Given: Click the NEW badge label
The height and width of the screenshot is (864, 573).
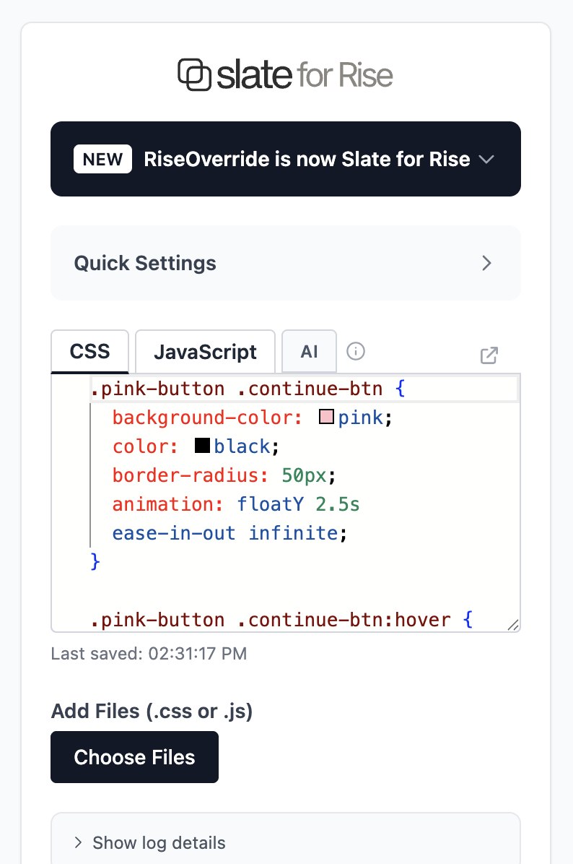Looking at the screenshot, I should point(102,159).
